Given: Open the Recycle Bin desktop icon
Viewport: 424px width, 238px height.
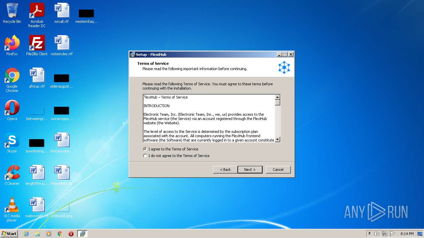Looking at the screenshot, I should coord(12,13).
